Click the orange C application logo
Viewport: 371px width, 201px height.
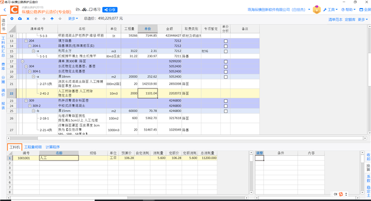14,10
